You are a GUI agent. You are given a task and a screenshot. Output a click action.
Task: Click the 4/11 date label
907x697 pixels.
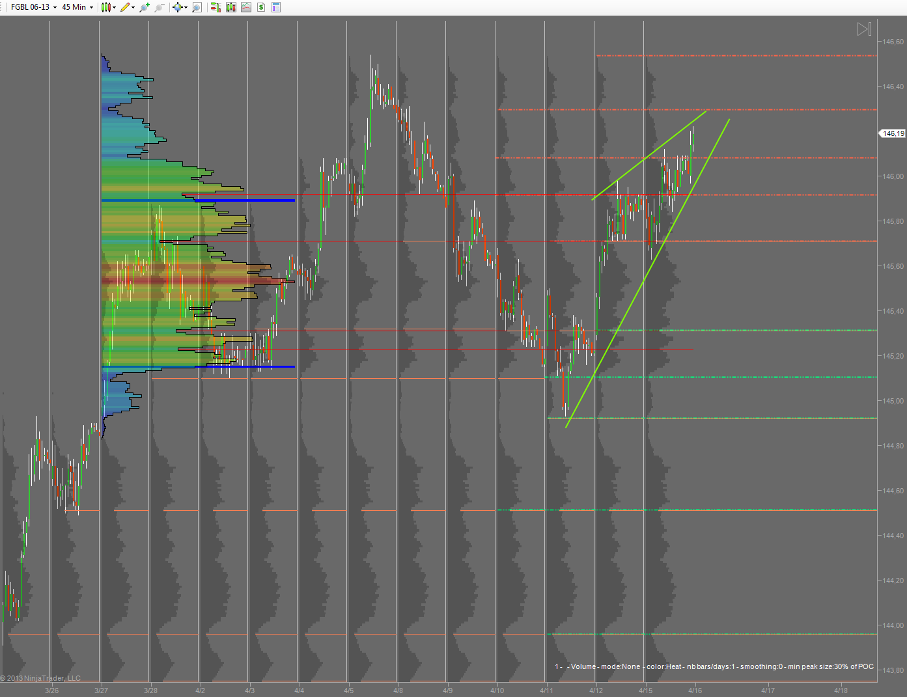click(x=547, y=690)
